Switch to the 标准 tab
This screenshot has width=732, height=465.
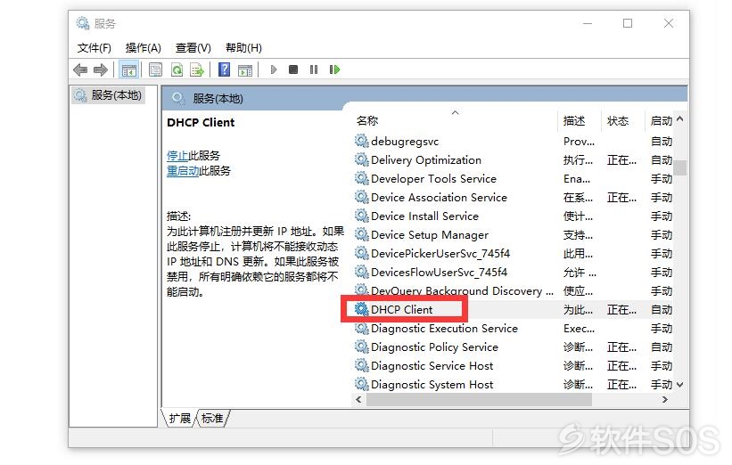212,419
